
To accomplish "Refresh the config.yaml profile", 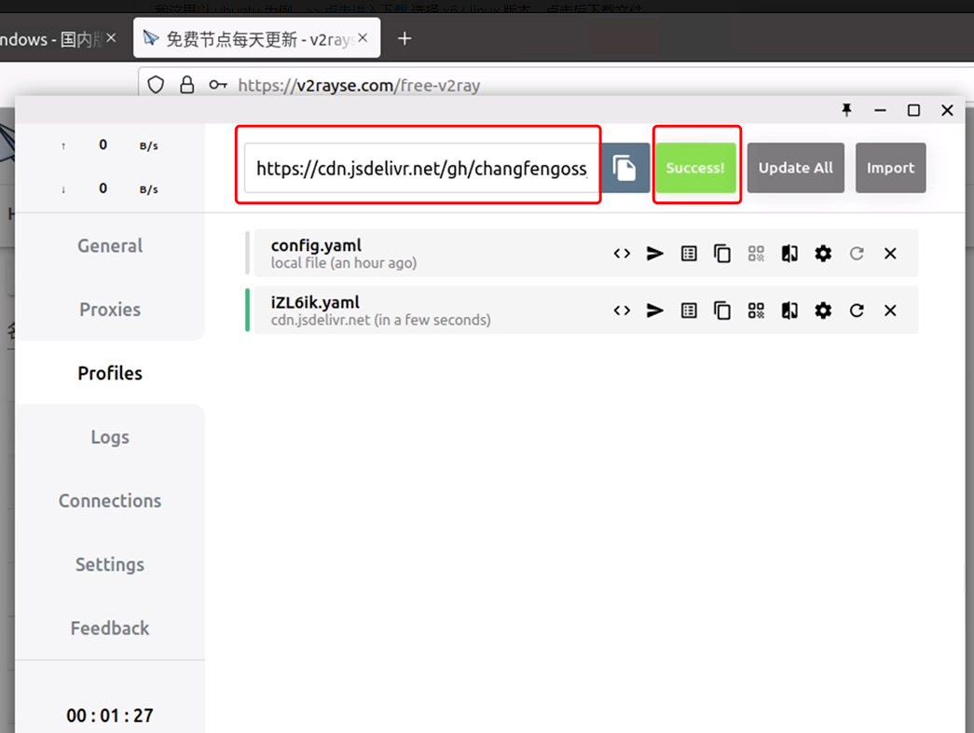I will 857,254.
